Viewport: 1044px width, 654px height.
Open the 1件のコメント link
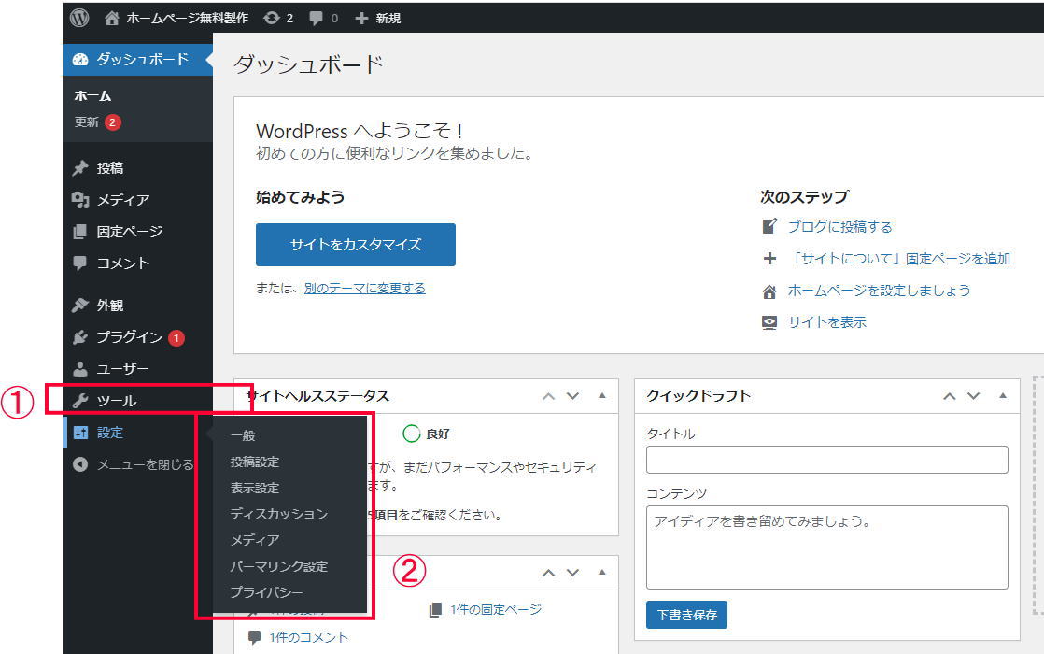pyautogui.click(x=308, y=637)
